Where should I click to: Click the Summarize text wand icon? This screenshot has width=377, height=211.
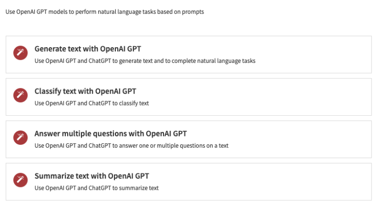coord(20,180)
